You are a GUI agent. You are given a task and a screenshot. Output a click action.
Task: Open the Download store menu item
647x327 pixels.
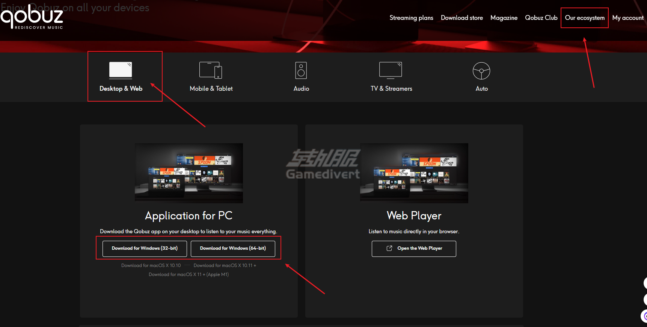click(461, 18)
